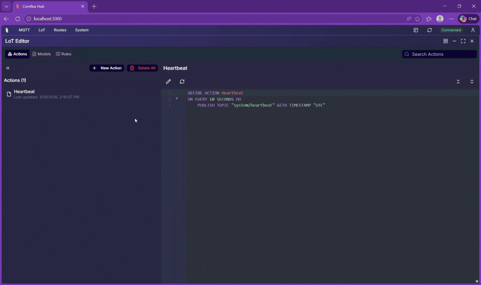Create a New Action

(106, 67)
